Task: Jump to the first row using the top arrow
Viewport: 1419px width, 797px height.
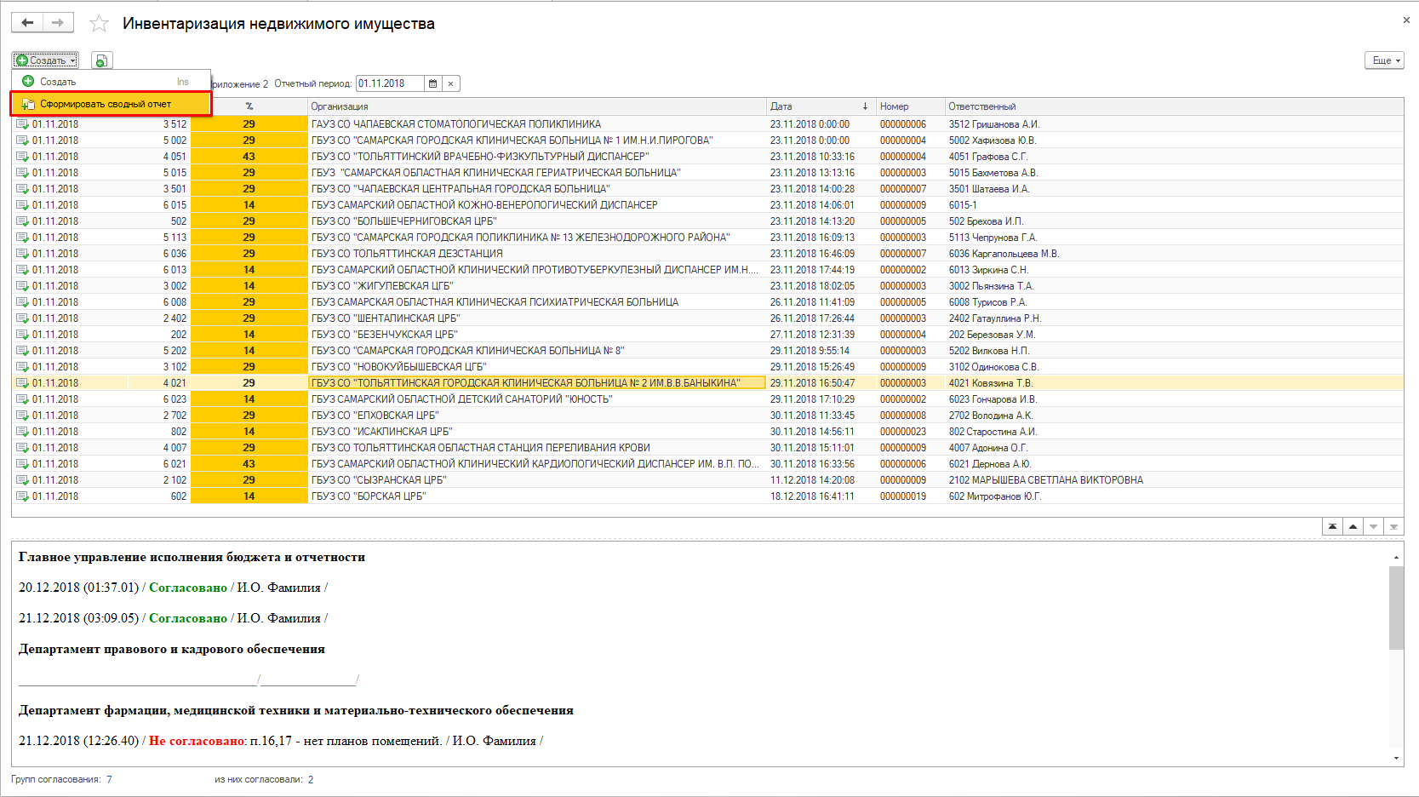Action: pos(1332,527)
